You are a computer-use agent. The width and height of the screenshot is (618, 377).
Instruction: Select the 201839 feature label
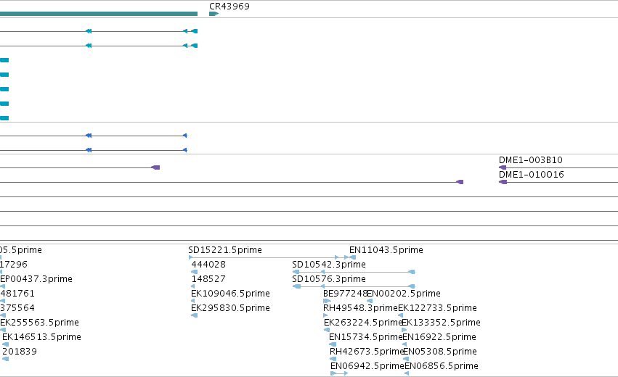[x=20, y=352]
